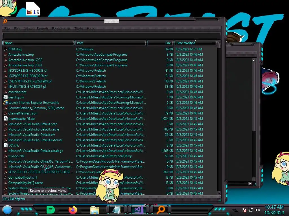The height and width of the screenshot is (216, 289).
Task: Select Microsoft.VisualStudio.Default.external
Action: tap(35, 140)
